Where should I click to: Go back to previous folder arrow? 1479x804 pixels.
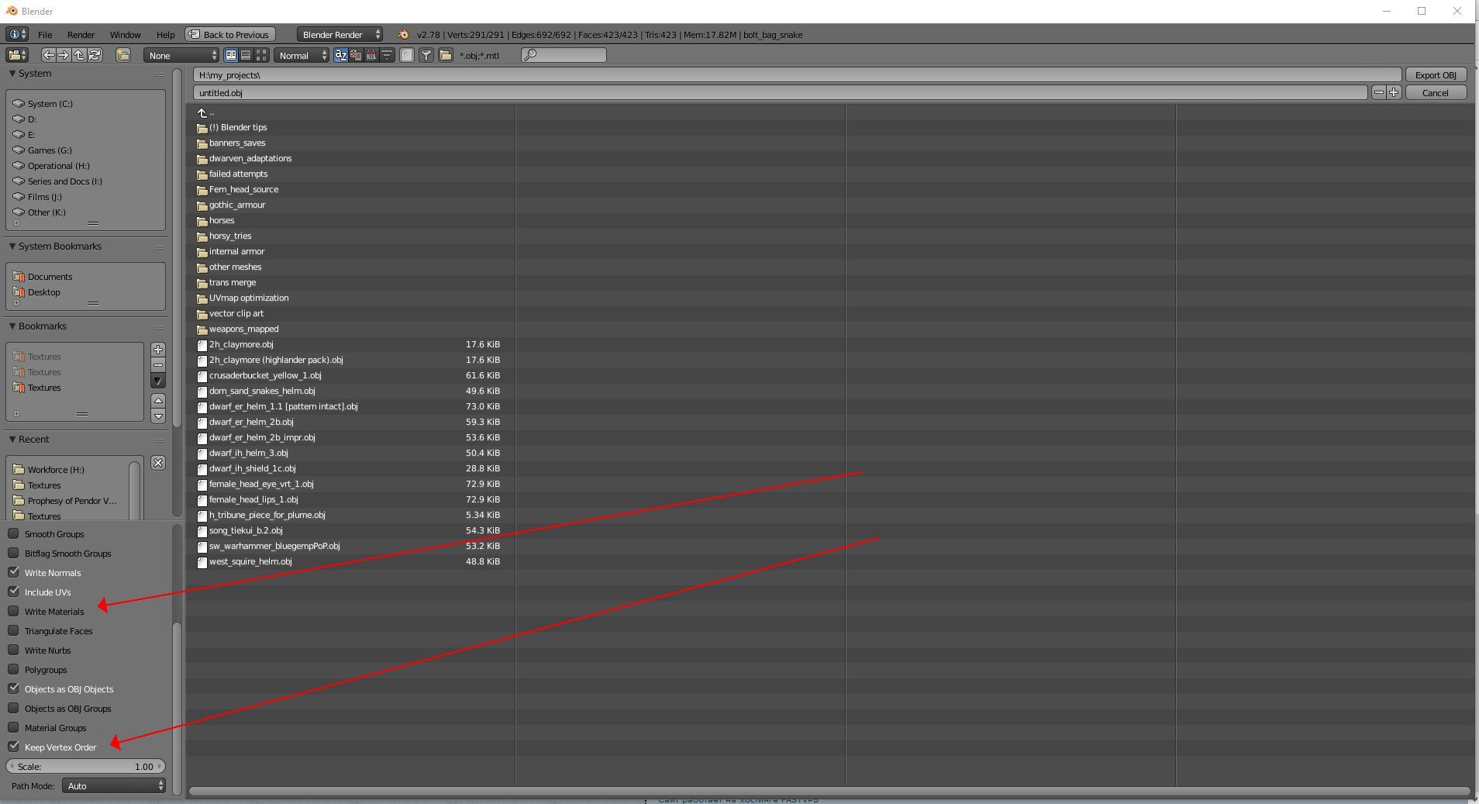click(49, 55)
